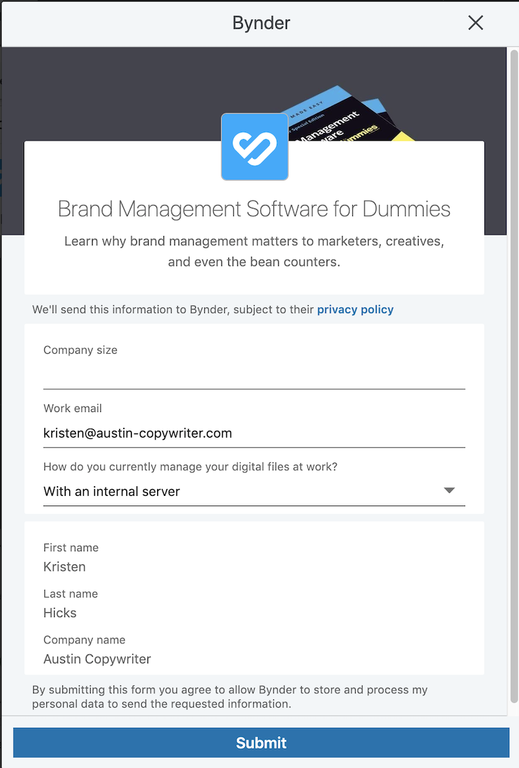Screen dimensions: 519x768
Task: Submit the lead form
Action: point(261,743)
